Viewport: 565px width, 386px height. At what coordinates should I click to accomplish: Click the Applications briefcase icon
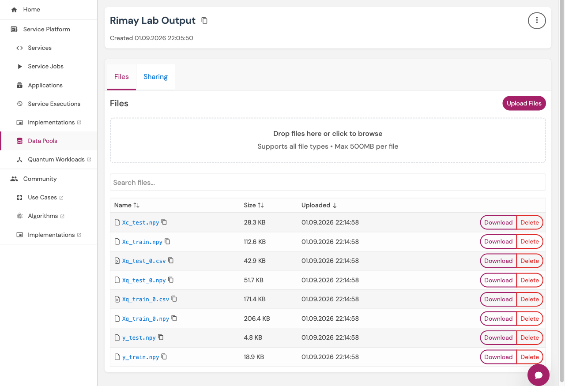[x=19, y=85]
